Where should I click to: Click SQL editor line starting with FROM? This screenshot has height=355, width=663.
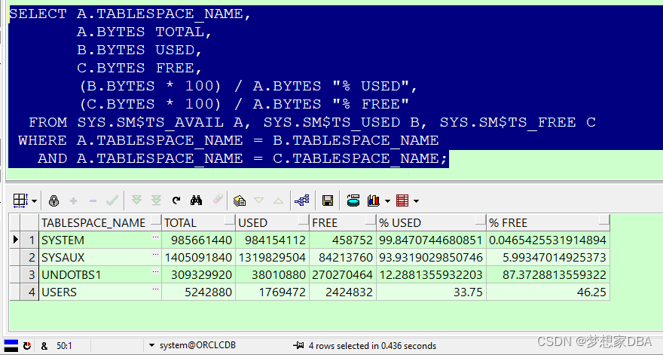[312, 122]
